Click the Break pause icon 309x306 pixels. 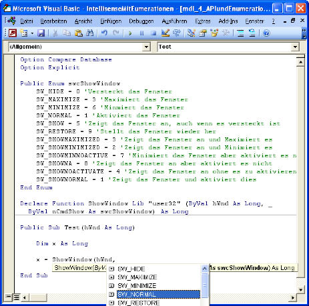tap(141, 33)
